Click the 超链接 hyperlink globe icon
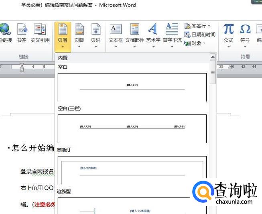The height and width of the screenshot is (214, 262). pyautogui.click(x=5, y=29)
